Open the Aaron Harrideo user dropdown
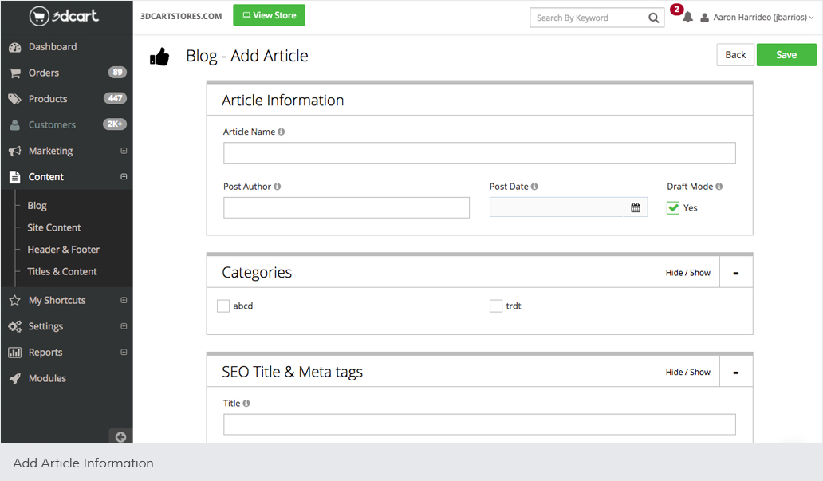 [x=758, y=18]
